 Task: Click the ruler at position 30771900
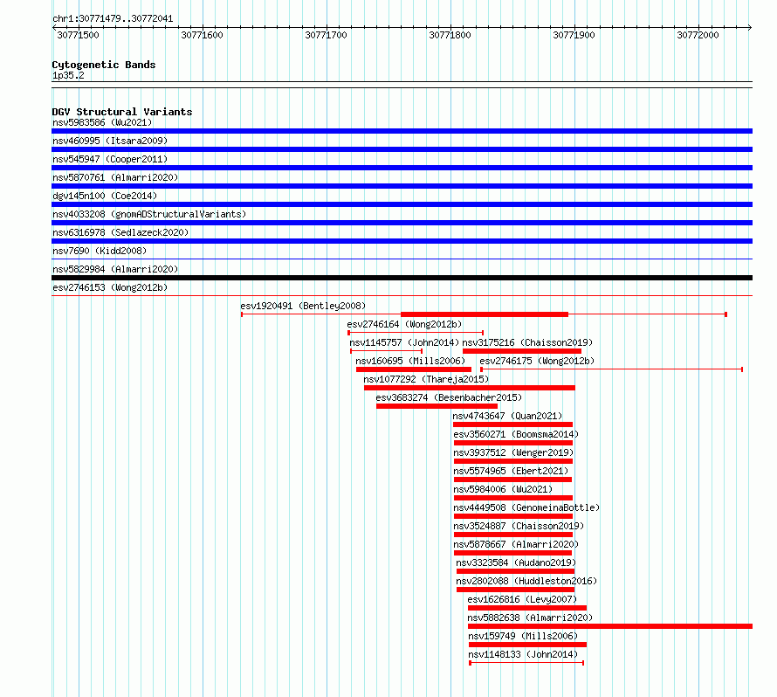pyautogui.click(x=574, y=35)
